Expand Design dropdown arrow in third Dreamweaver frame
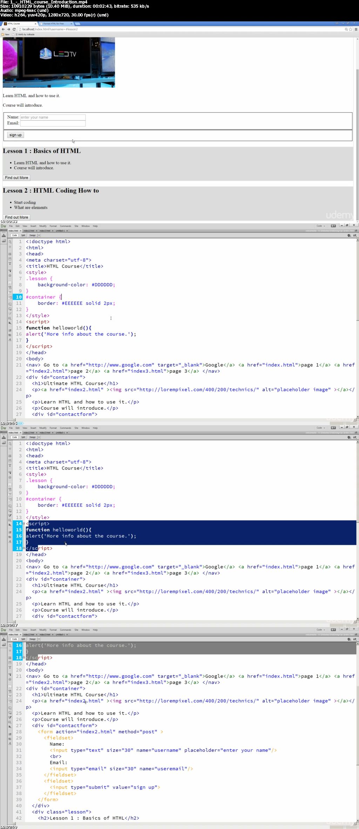 pos(39,639)
